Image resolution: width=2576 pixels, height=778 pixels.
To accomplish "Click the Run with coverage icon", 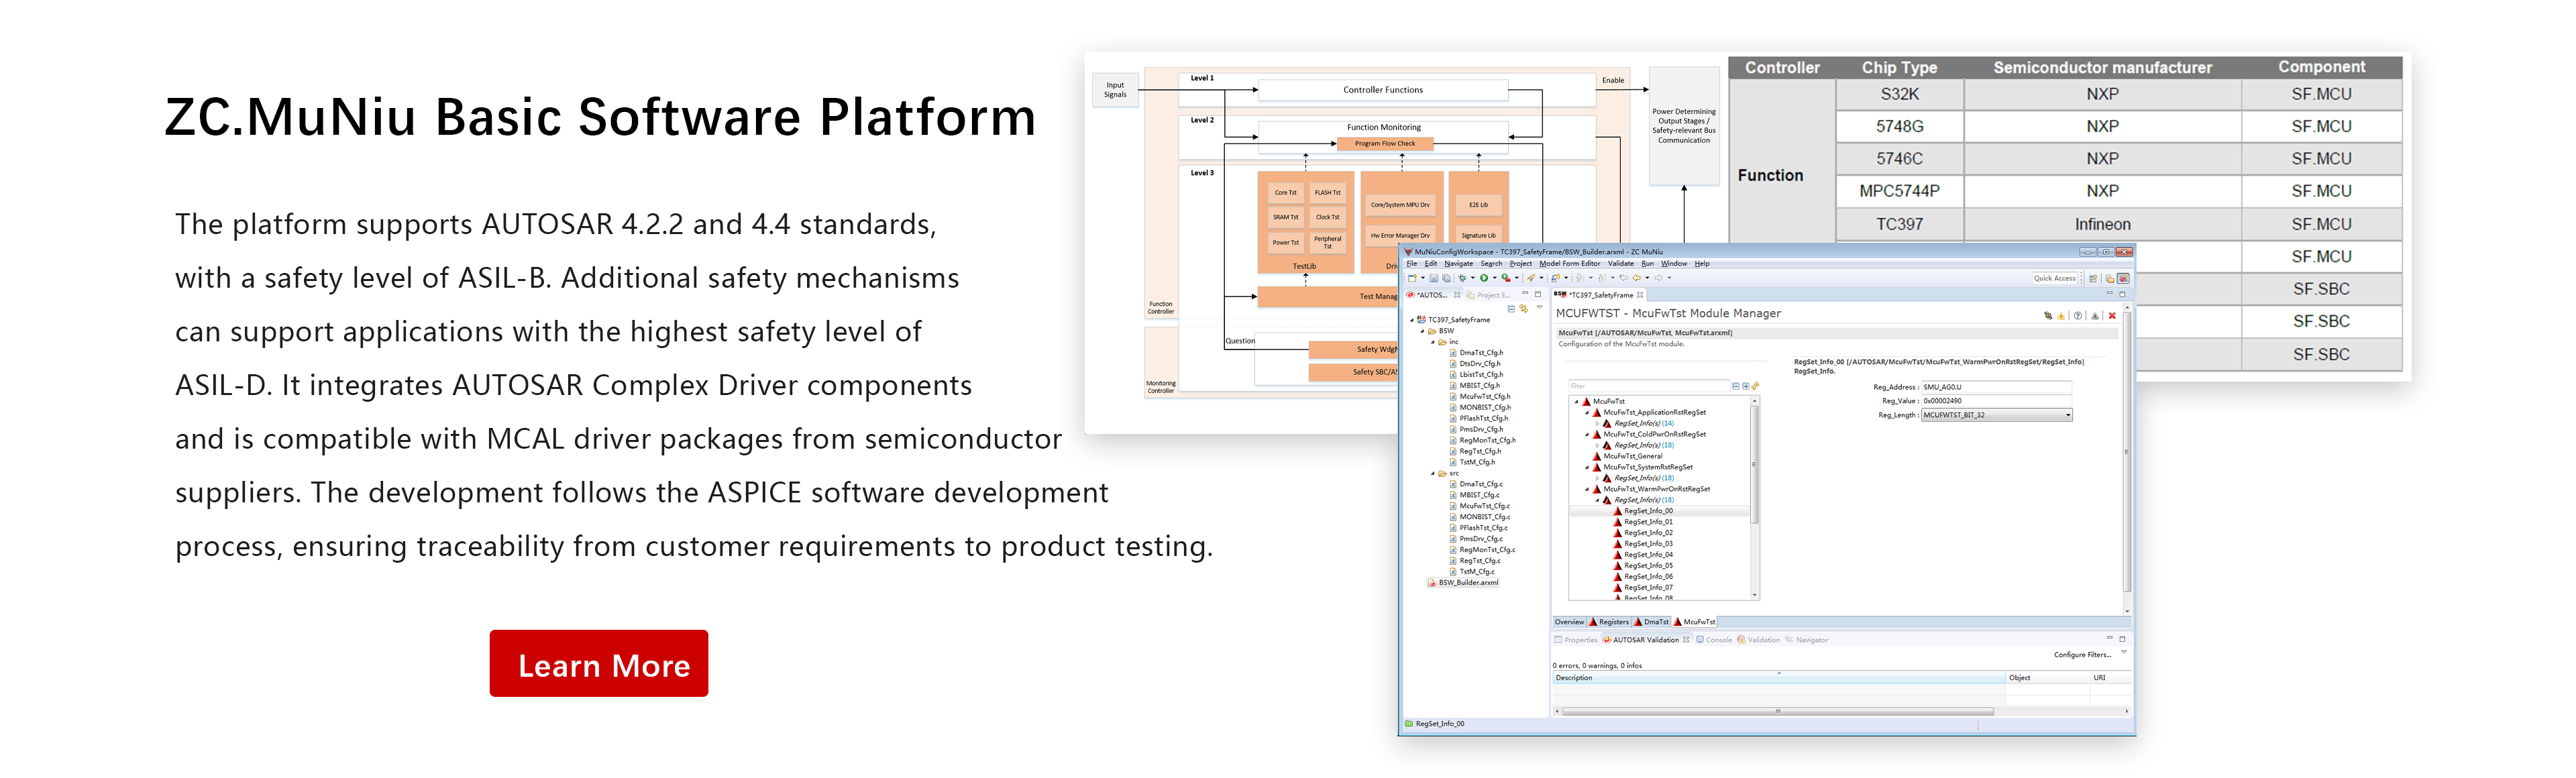I will click(x=1506, y=278).
